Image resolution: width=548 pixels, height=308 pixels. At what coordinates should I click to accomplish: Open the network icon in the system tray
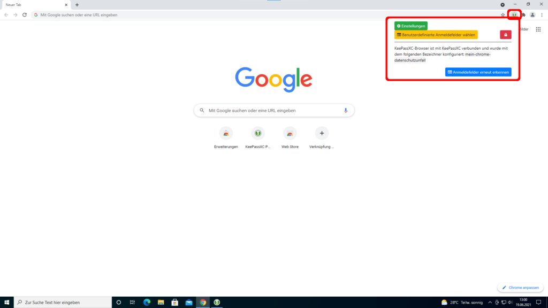coord(504,303)
